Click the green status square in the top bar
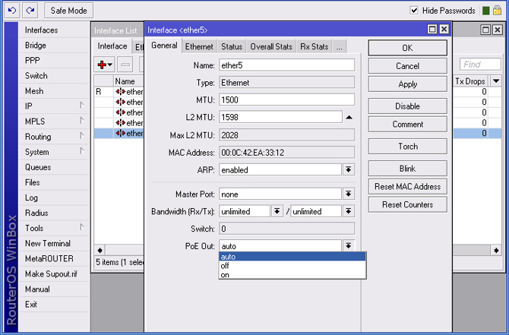 486,11
